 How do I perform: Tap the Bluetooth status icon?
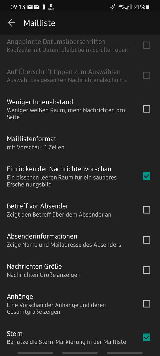[x=112, y=7]
